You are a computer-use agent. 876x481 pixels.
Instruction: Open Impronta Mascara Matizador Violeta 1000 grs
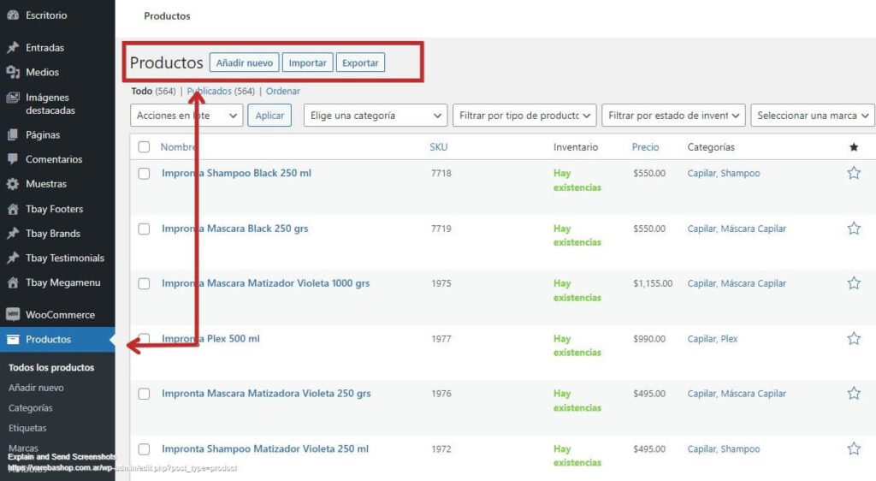click(x=265, y=283)
